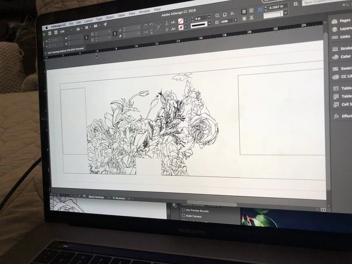This screenshot has height=264, width=352.
Task: Open the Object menu
Action: click(x=110, y=17)
